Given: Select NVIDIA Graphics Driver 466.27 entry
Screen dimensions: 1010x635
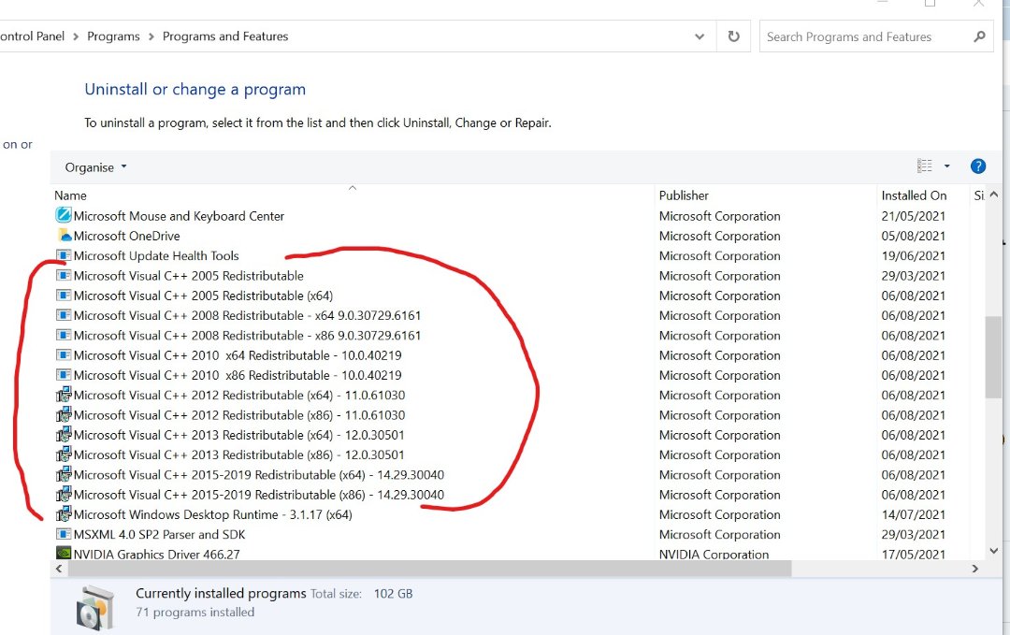Looking at the screenshot, I should pyautogui.click(x=156, y=554).
